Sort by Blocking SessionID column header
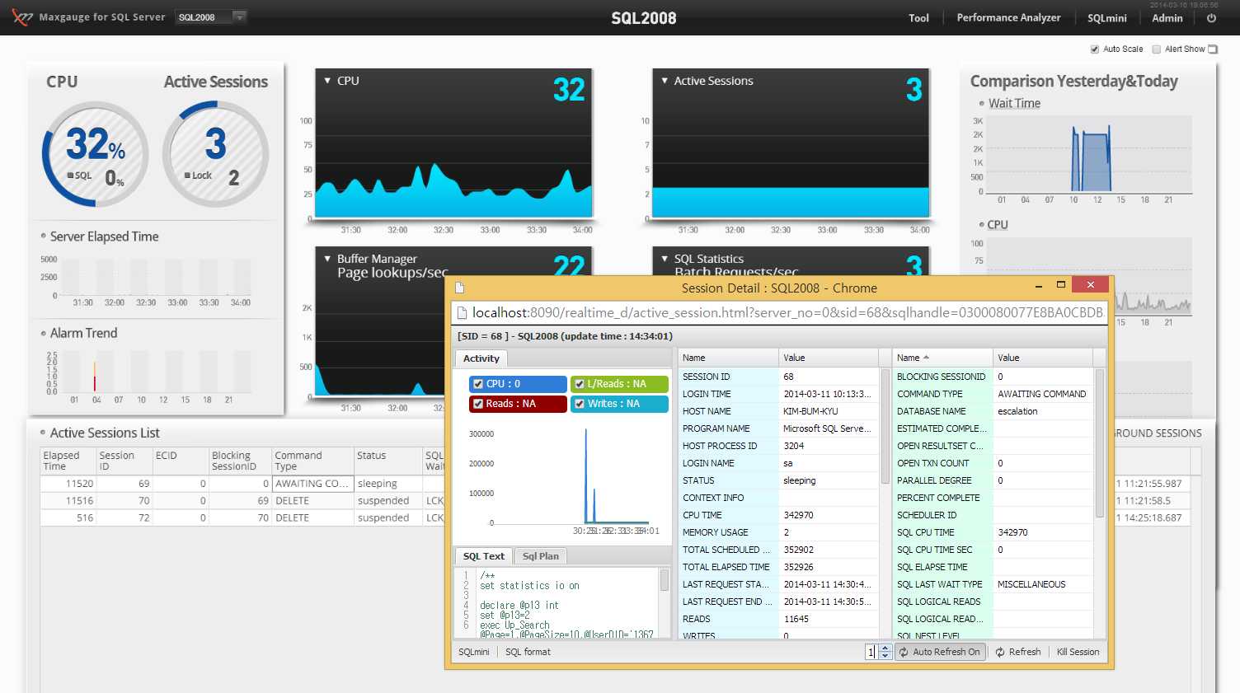The image size is (1240, 693). coord(240,461)
